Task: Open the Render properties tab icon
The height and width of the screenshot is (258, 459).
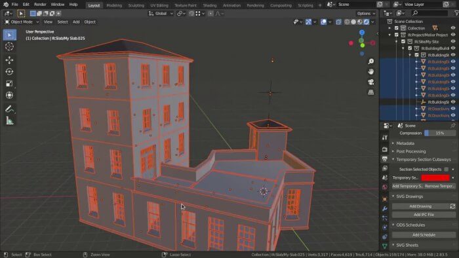Action: click(385, 149)
